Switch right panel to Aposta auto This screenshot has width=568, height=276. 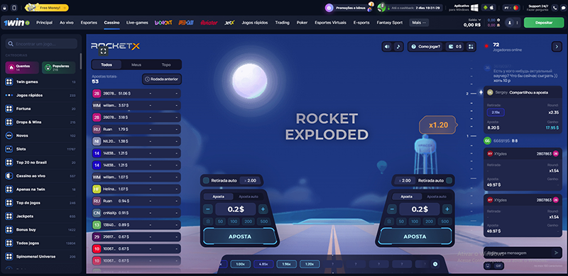point(436,197)
